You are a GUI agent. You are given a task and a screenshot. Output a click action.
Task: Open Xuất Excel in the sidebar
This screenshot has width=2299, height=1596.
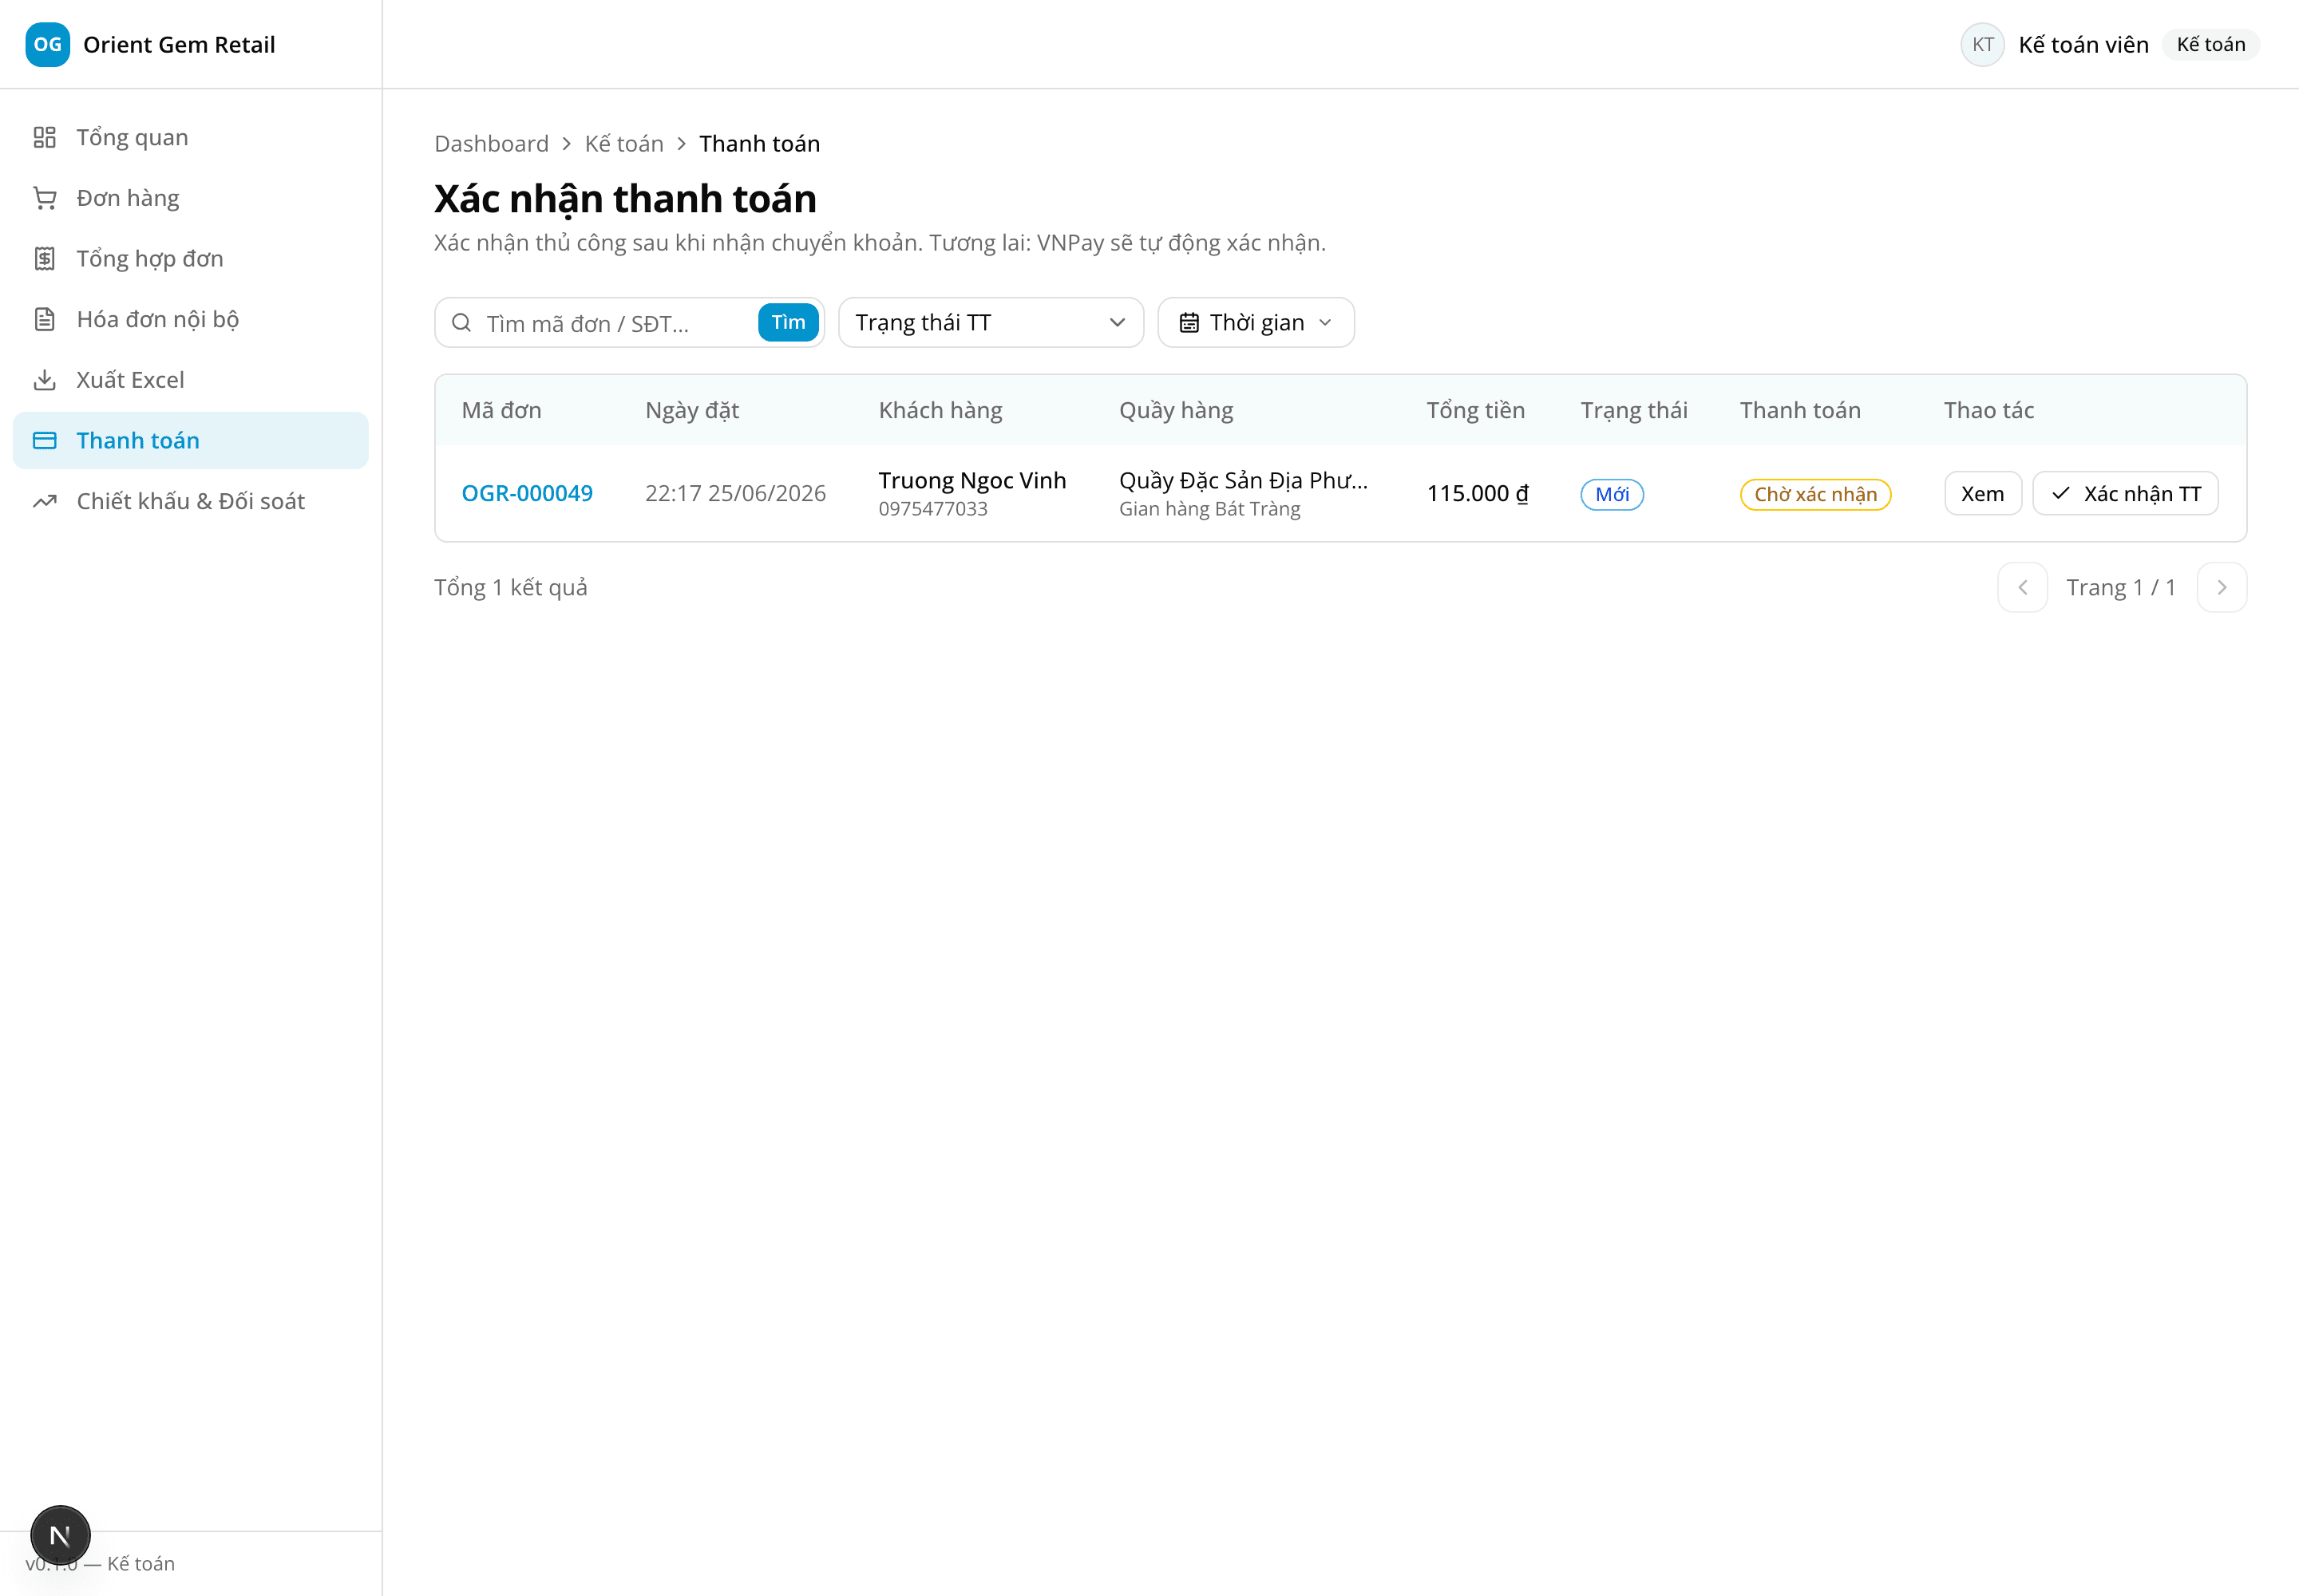click(190, 380)
